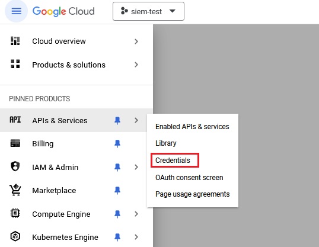Click the Google Cloud logo
Viewport: 319px width, 247px height.
pyautogui.click(x=63, y=11)
